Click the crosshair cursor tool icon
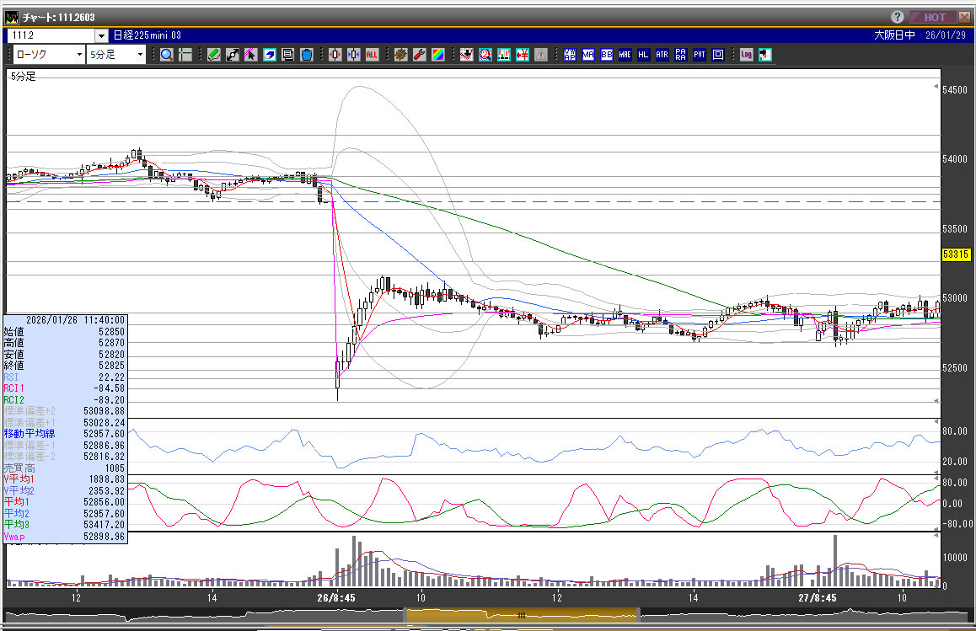This screenshot has width=976, height=631. 185,55
